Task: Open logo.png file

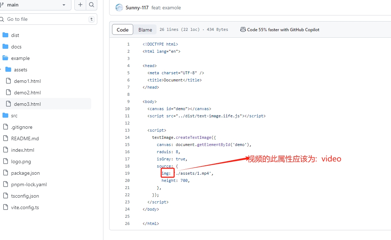Action: 21,161
